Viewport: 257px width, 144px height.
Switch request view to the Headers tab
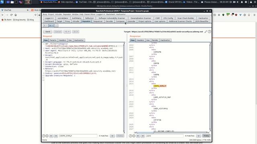pyautogui.click(x=62, y=40)
